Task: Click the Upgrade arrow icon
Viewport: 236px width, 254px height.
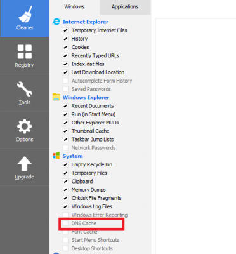Action: coord(25,164)
